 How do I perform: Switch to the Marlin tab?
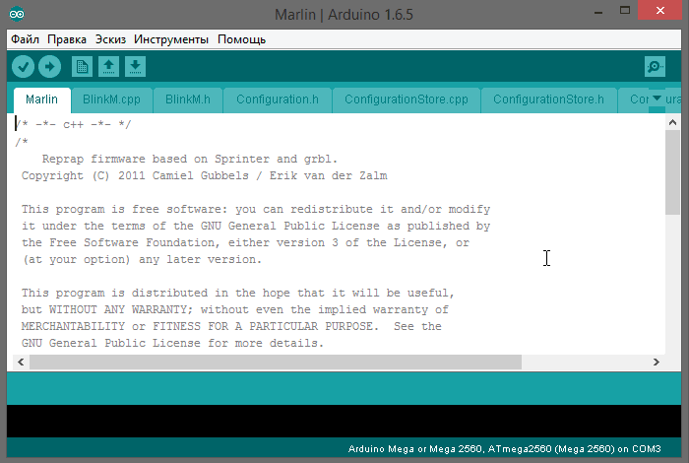(41, 99)
